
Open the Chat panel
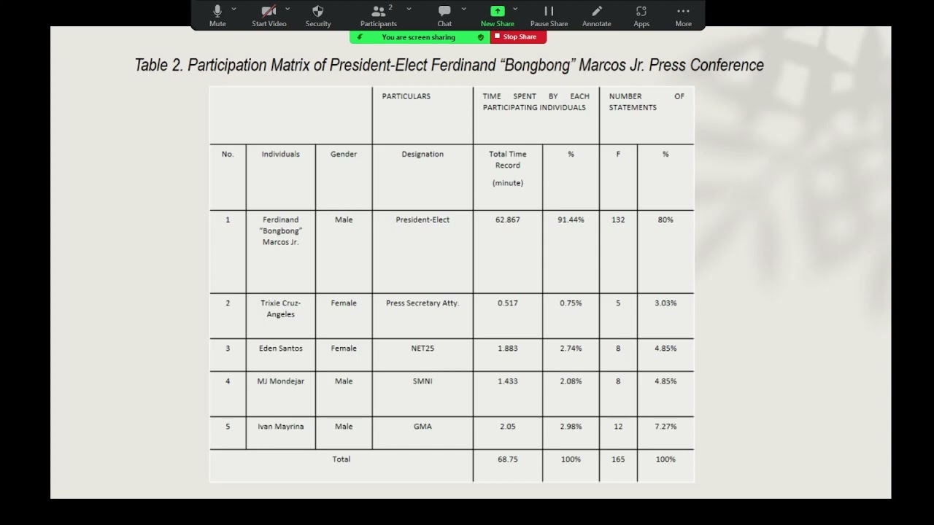click(x=444, y=15)
